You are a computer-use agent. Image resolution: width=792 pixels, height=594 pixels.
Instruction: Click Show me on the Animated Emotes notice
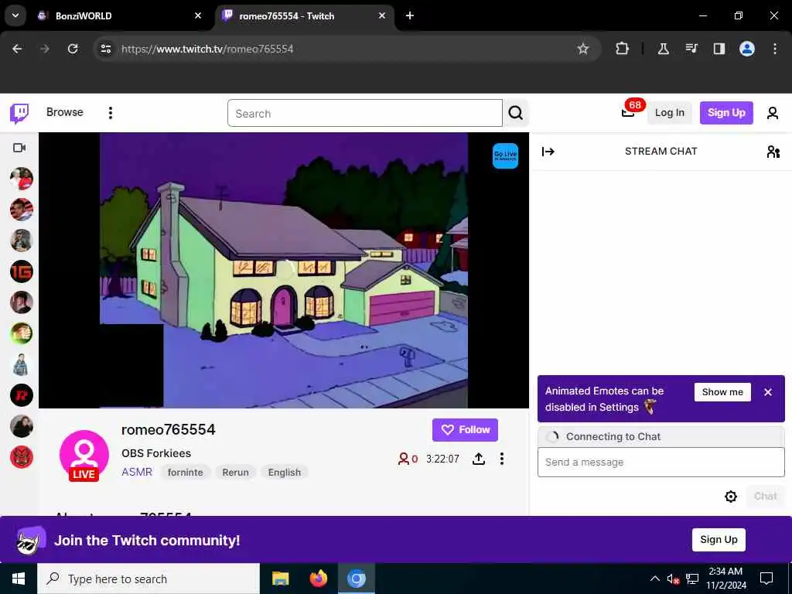click(x=722, y=392)
